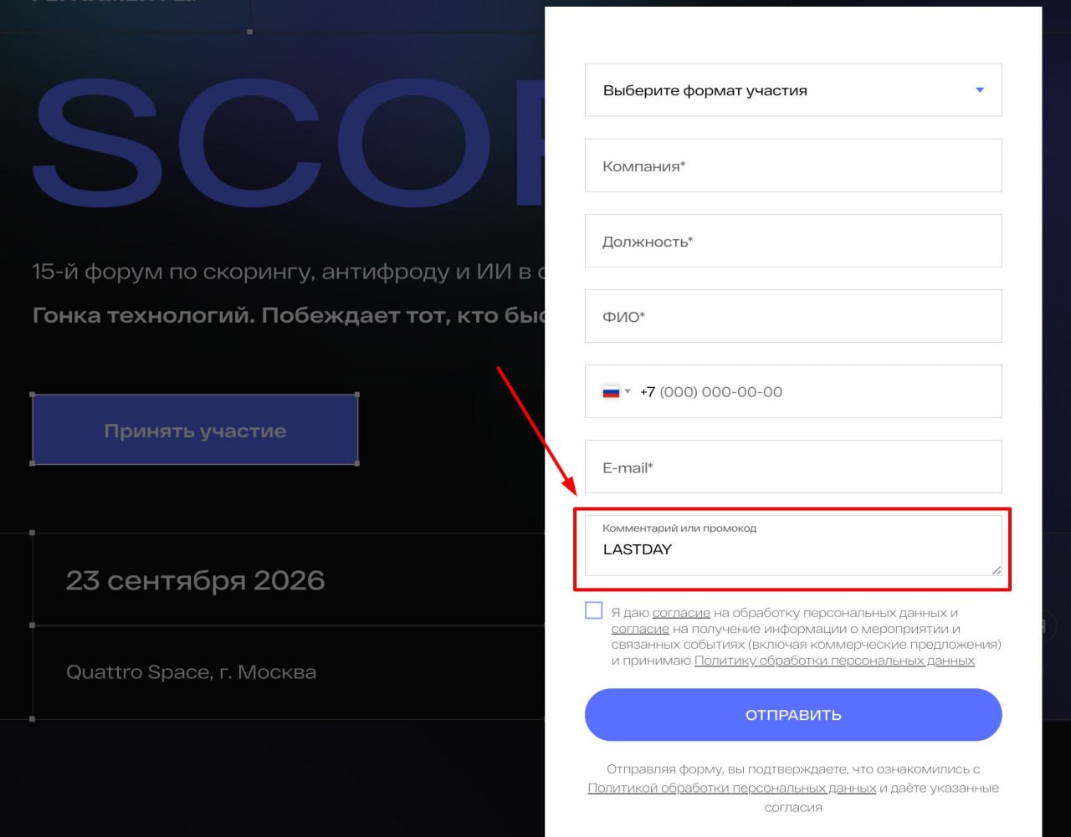The height and width of the screenshot is (837, 1071).
Task: Open the first "согласие" link after "Я даю"
Action: point(681,613)
